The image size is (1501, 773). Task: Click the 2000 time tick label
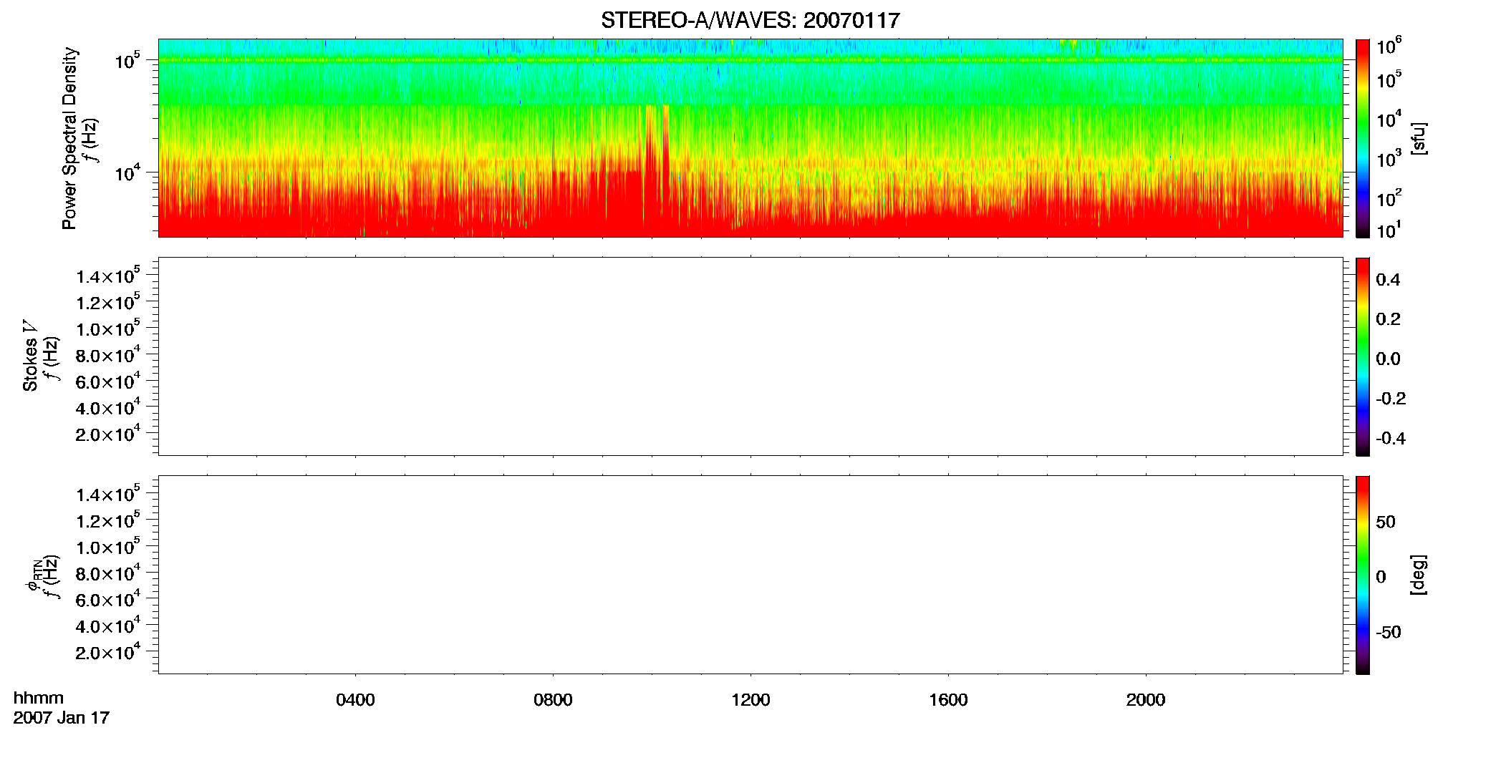point(1146,700)
